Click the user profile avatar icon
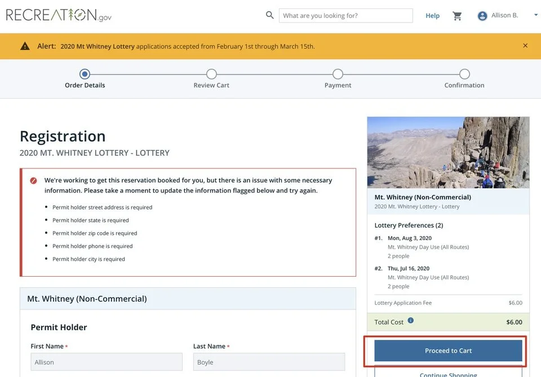Image resolution: width=541 pixels, height=377 pixels. (x=482, y=16)
